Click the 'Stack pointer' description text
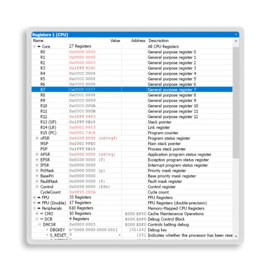Viewport: 271px width, 271px height. pos(160,122)
